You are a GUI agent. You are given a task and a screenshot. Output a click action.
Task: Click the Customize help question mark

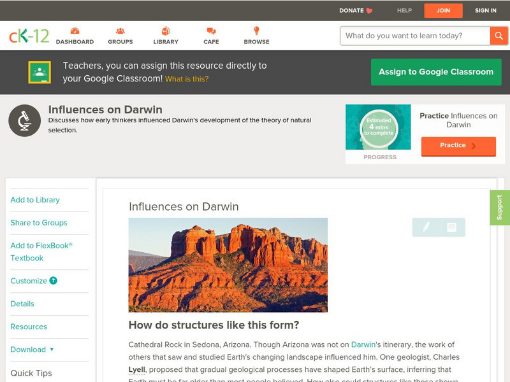tap(54, 281)
